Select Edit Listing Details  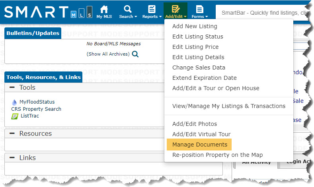pyautogui.click(x=198, y=57)
